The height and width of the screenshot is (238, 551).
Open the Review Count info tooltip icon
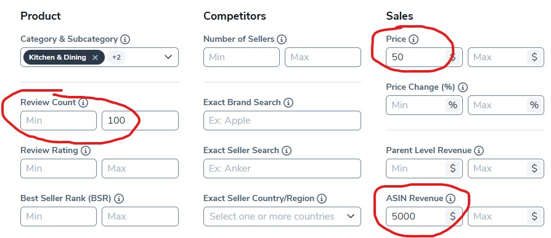[83, 103]
